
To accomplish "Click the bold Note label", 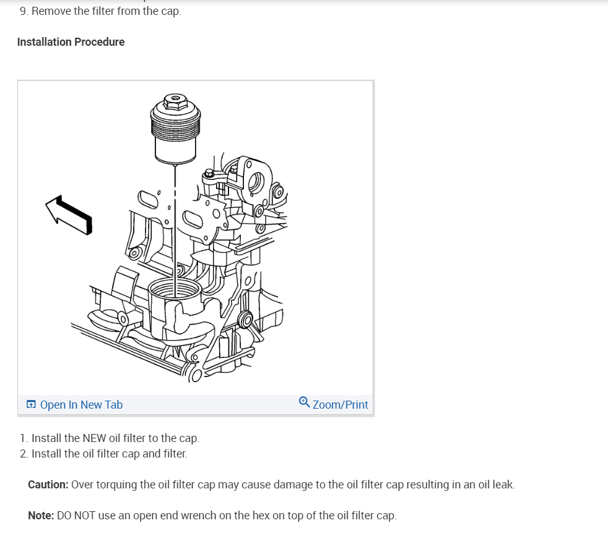I will [x=41, y=516].
